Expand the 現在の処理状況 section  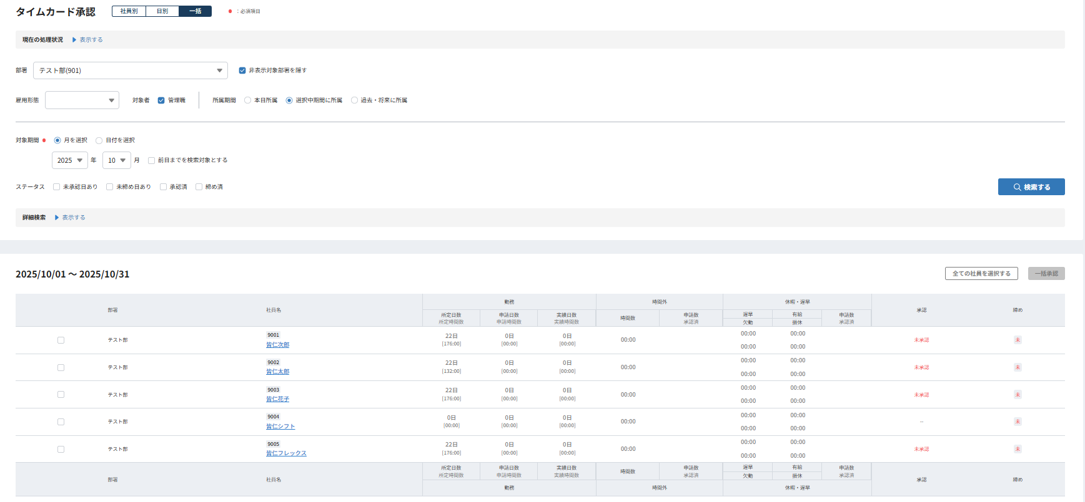87,40
